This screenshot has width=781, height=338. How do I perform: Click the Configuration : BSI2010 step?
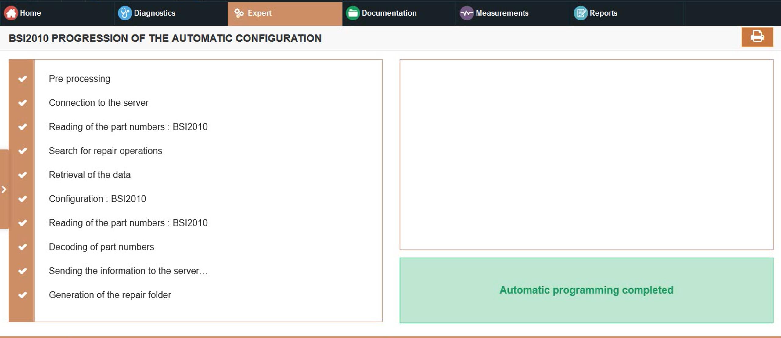[x=97, y=199]
